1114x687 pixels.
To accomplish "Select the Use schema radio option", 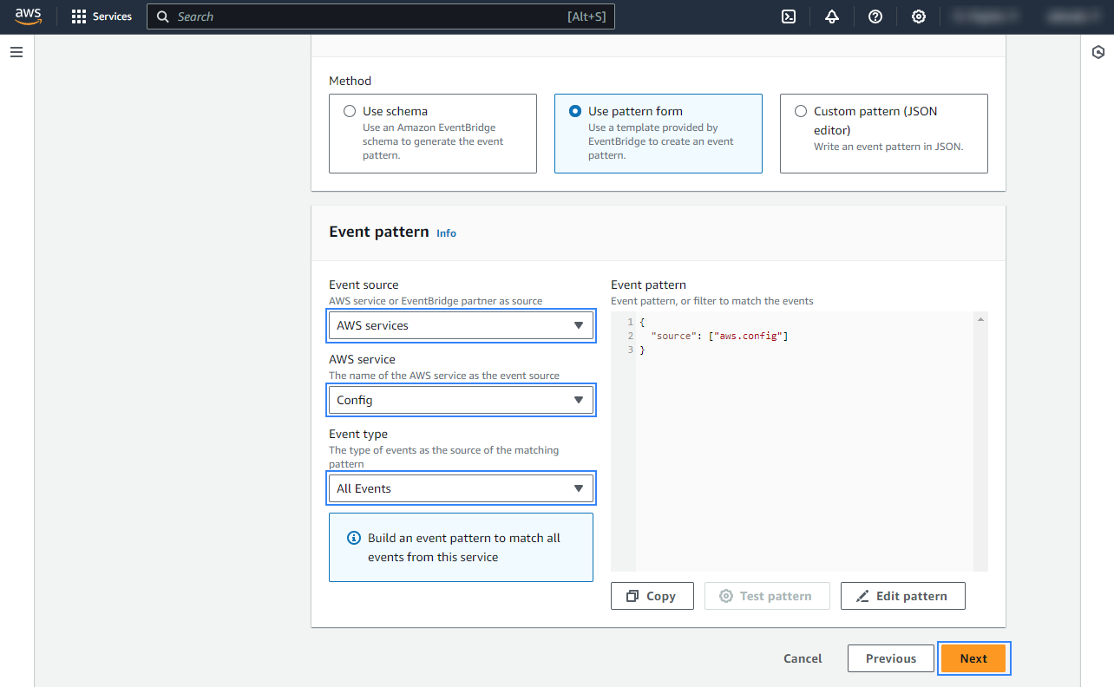I will coord(350,111).
